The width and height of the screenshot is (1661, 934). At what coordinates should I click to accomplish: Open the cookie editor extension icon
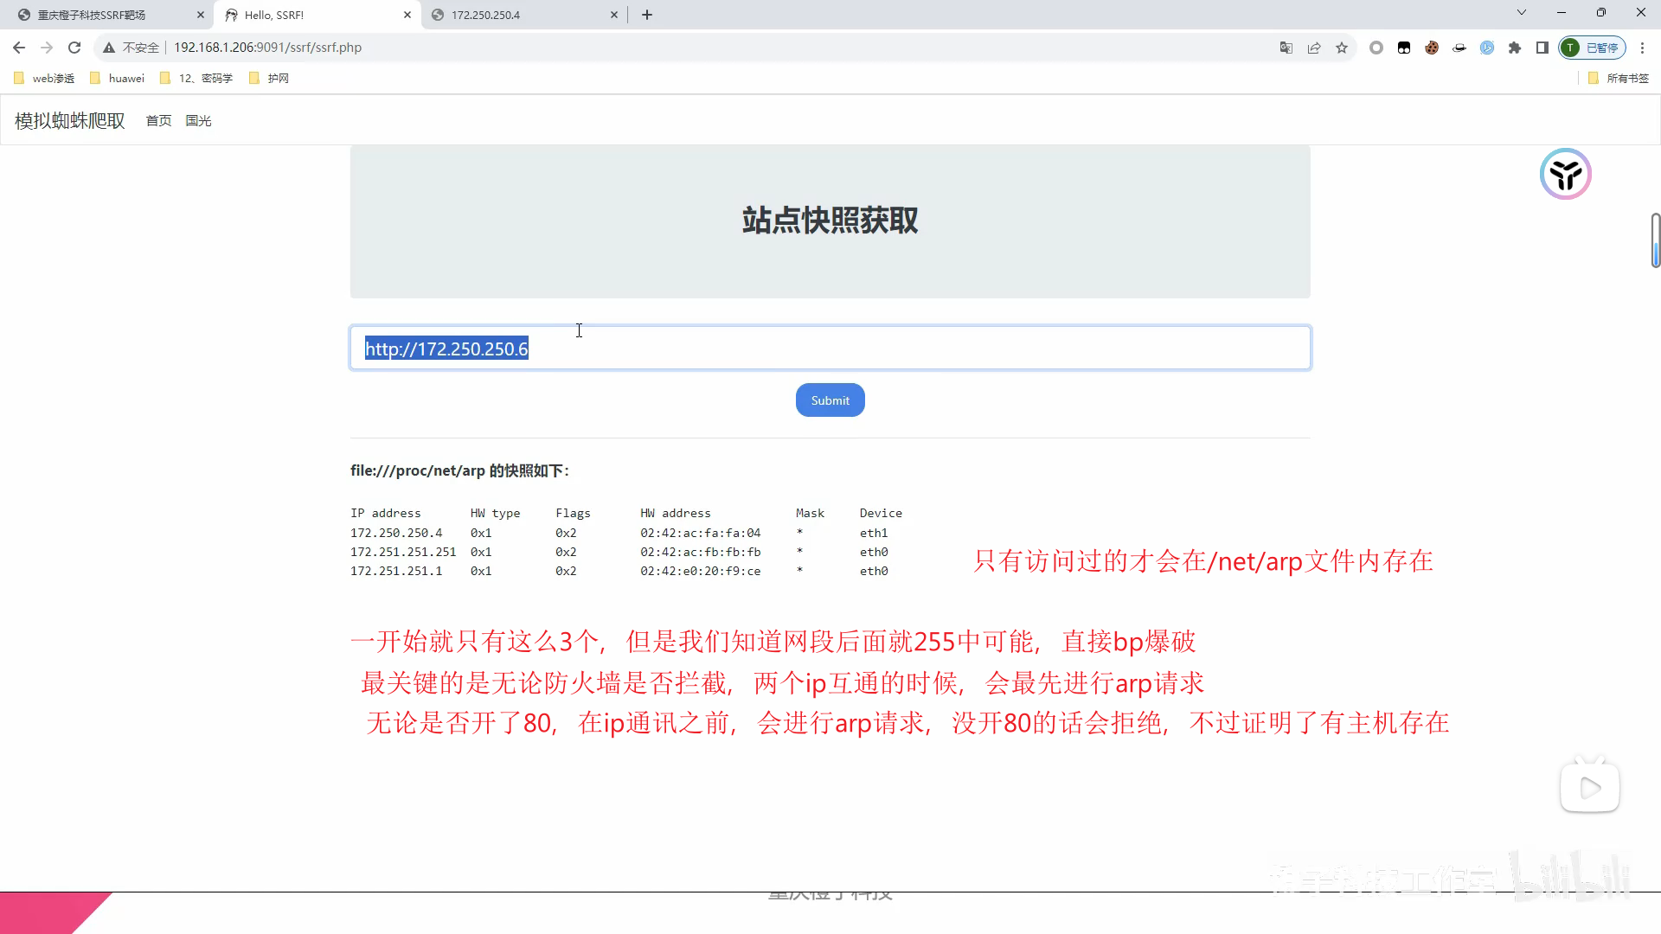[1432, 48]
